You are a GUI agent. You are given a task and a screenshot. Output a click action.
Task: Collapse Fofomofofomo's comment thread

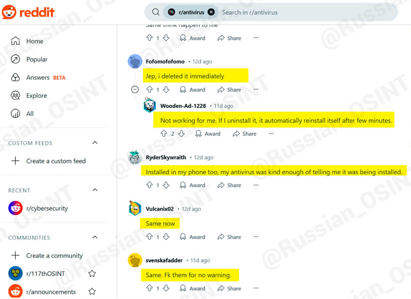click(134, 90)
